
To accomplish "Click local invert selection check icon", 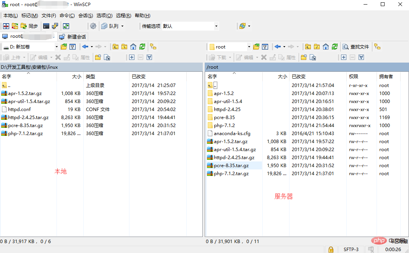I will [149, 57].
